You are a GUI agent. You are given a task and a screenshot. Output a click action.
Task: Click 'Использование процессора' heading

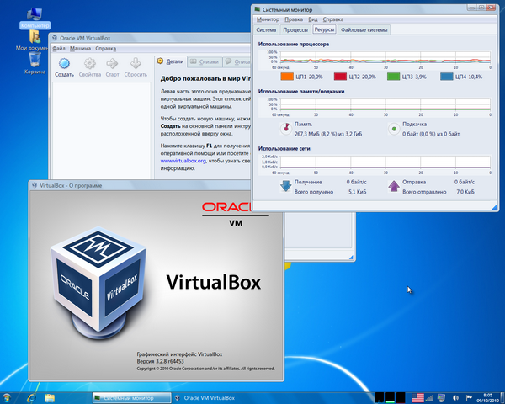[294, 44]
